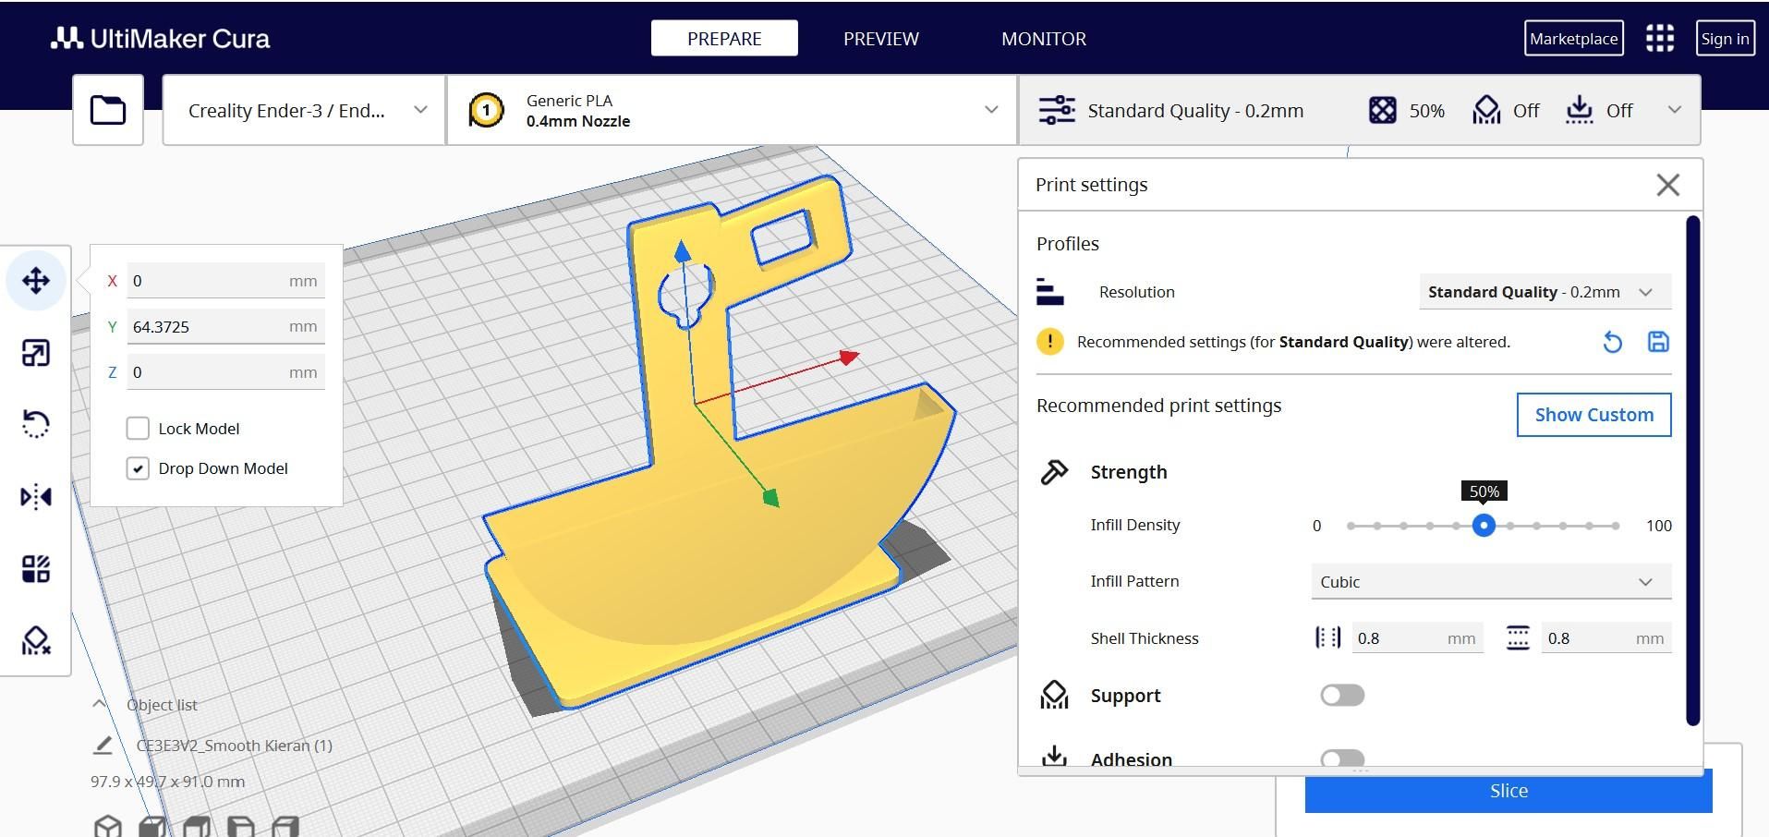Set Infill Density slider to 100
The height and width of the screenshot is (837, 1769).
pyautogui.click(x=1616, y=526)
